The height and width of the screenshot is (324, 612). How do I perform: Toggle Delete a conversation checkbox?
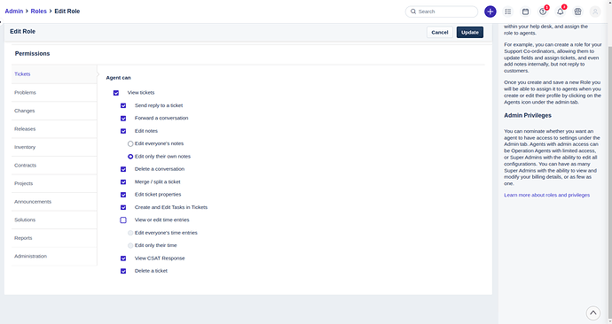pyautogui.click(x=123, y=169)
